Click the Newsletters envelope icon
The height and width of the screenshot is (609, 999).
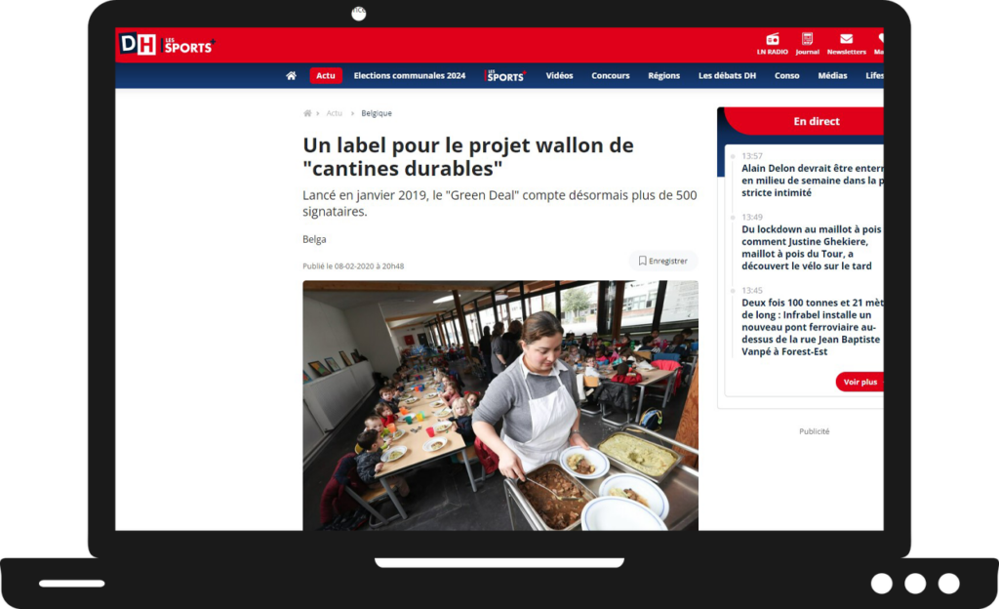tap(846, 39)
